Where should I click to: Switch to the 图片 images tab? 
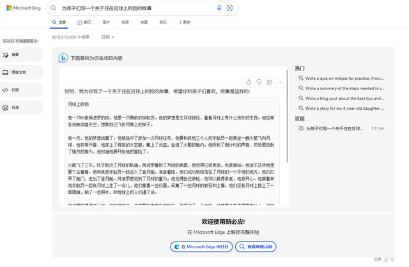(x=106, y=22)
